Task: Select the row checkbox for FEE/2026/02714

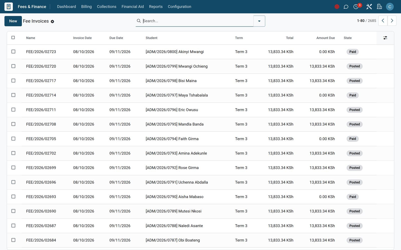Action: 13,95
